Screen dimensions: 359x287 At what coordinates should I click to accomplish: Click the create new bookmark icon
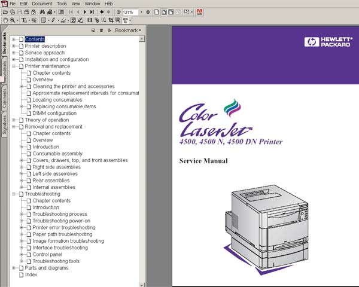click(93, 30)
